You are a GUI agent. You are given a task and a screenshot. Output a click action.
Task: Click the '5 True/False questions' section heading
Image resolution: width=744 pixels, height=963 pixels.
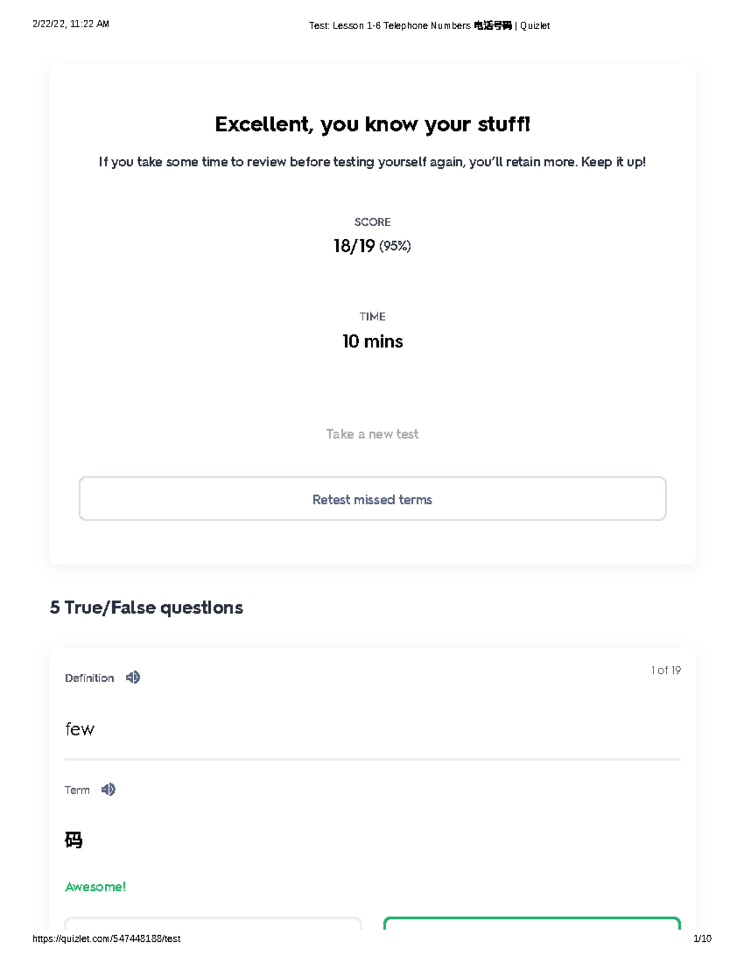[x=147, y=608]
